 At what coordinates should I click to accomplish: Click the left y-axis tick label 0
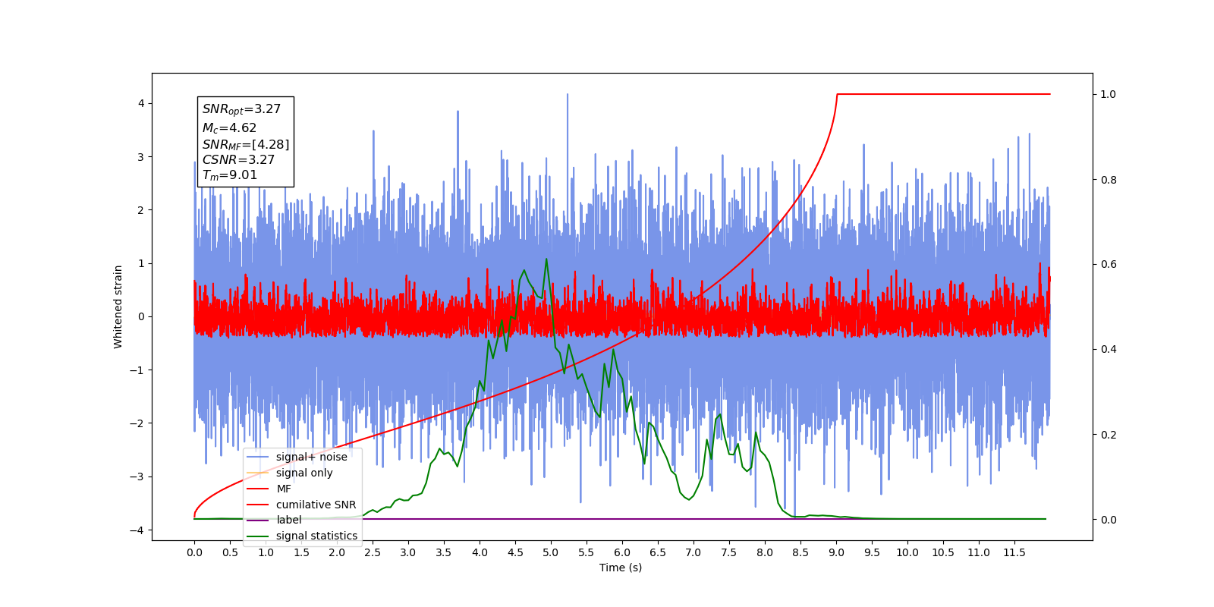141,316
